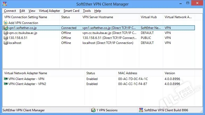Open the Help menu

[98, 11]
